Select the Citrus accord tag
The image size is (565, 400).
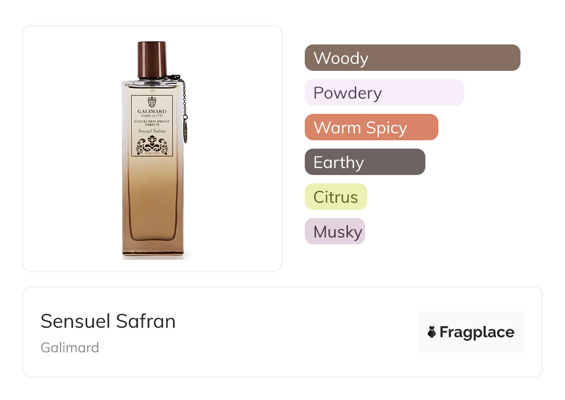336,197
